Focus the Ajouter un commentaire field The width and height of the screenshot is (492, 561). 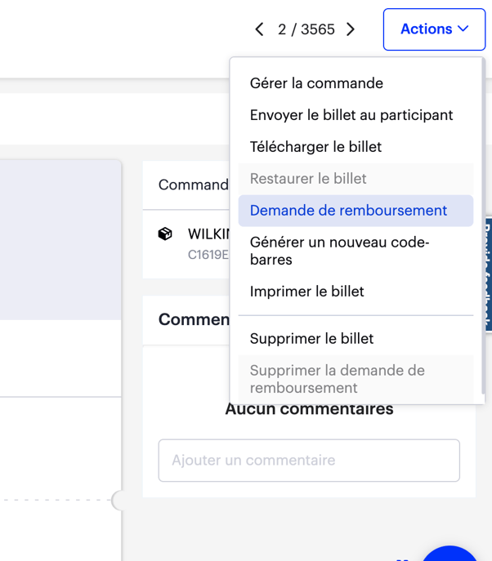[309, 461]
